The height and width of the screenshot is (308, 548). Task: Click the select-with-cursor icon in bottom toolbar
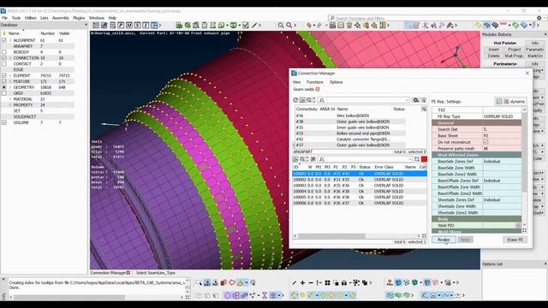point(199,282)
